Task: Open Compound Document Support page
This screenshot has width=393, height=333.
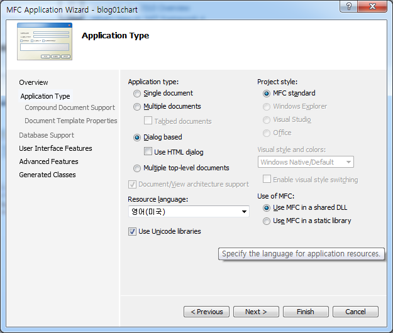Action: pos(70,107)
